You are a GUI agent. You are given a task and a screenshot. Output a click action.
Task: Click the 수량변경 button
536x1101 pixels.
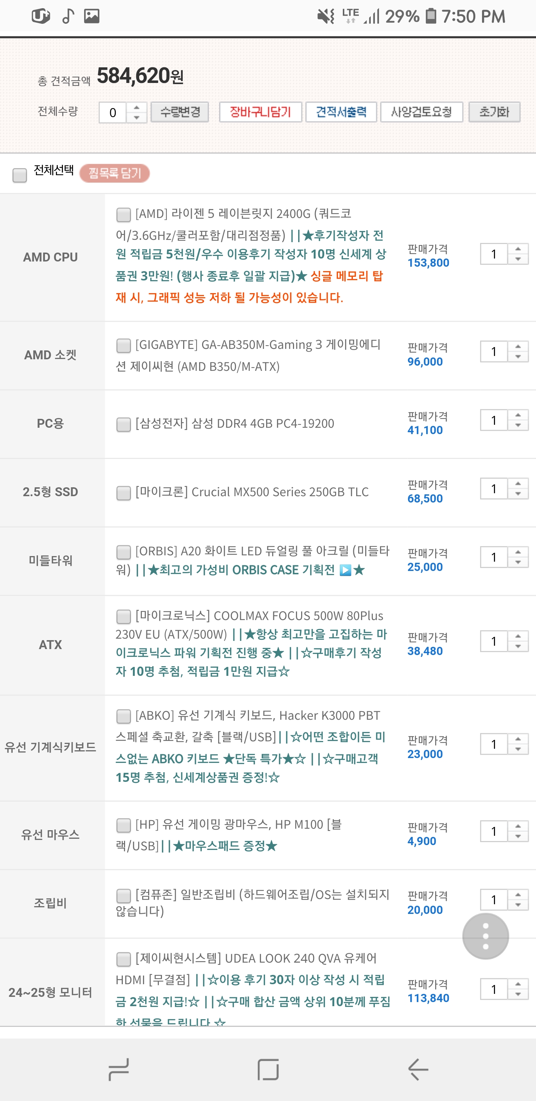180,112
